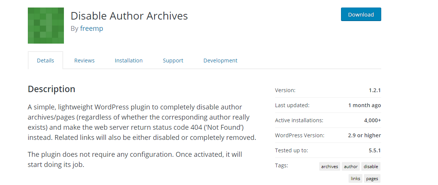
Task: Select the Details tab
Action: (45, 61)
